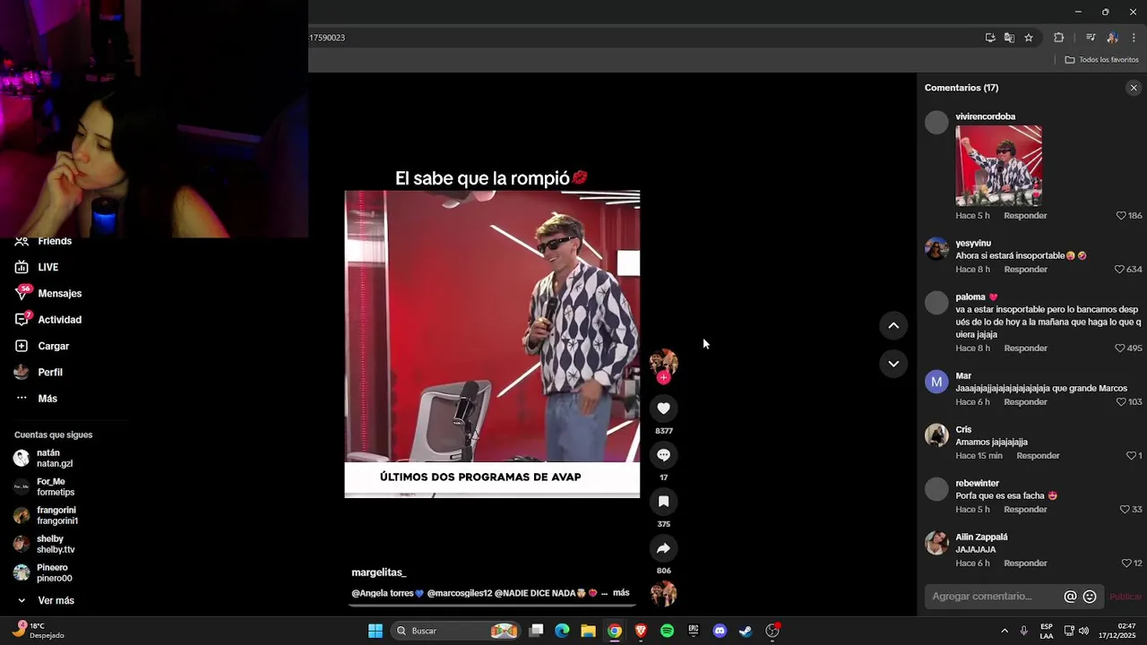Open margelitas_ profile name
The image size is (1147, 645).
coord(379,572)
